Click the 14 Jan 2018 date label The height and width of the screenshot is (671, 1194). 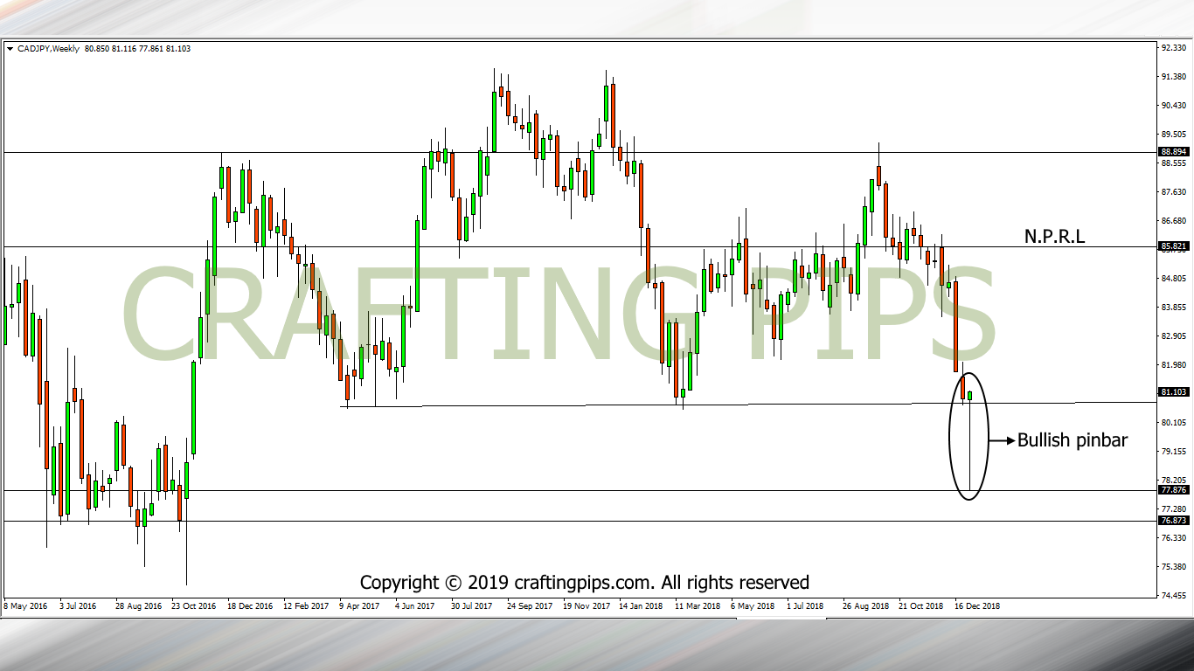pyautogui.click(x=641, y=605)
